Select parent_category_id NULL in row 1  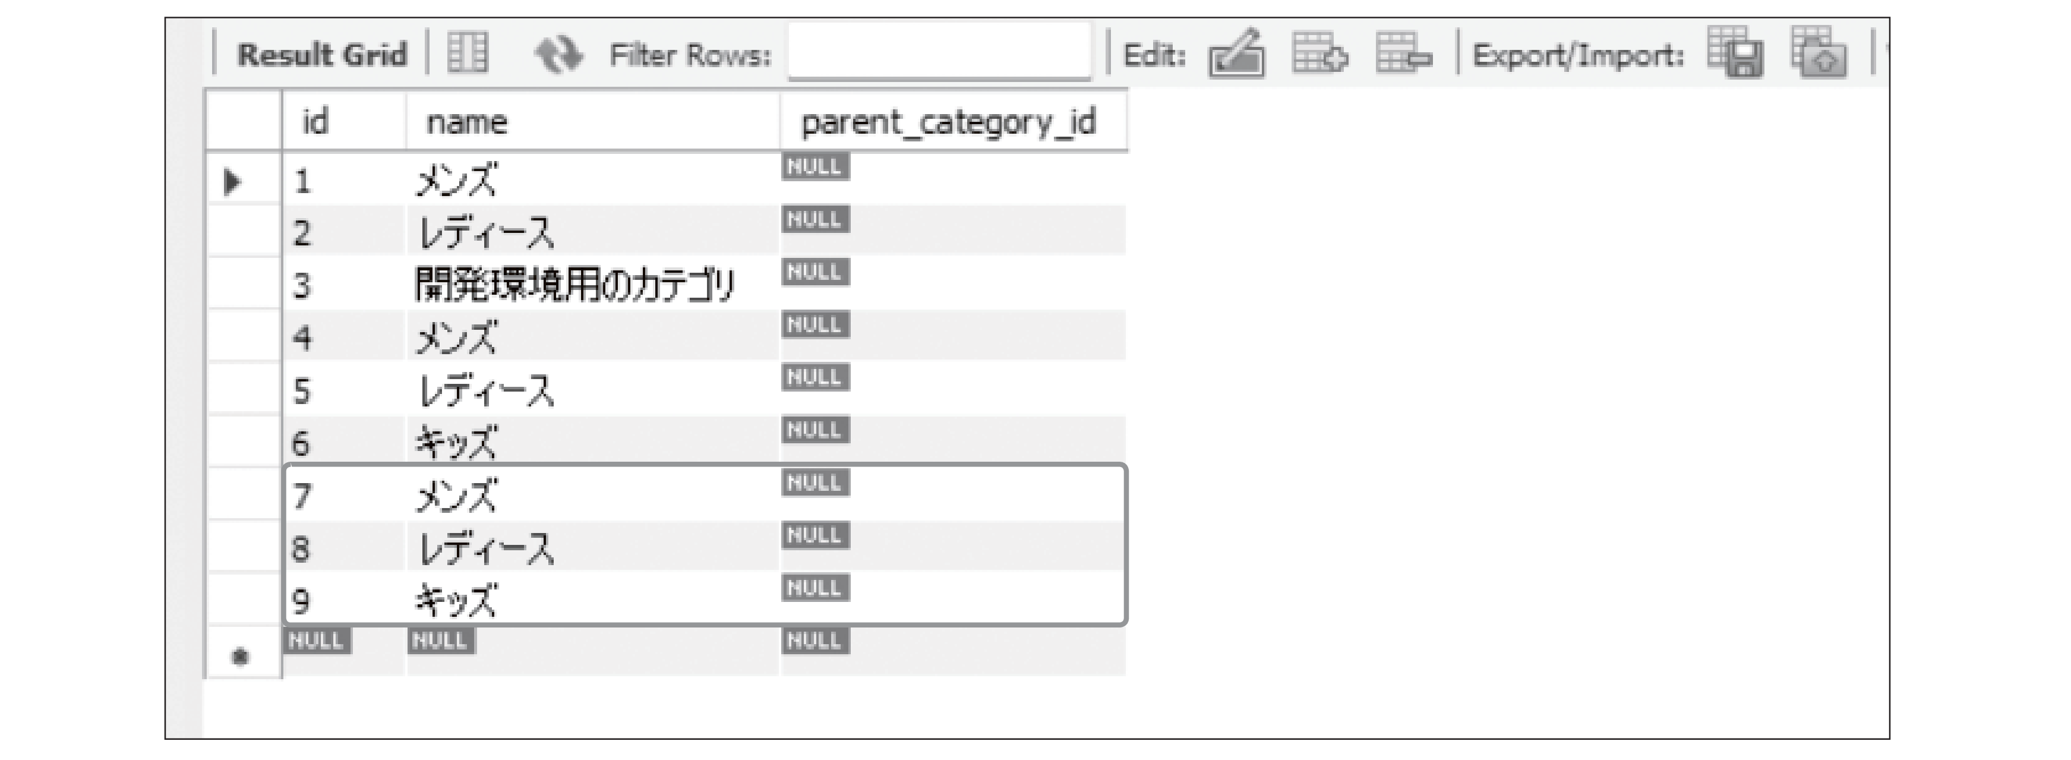click(x=954, y=179)
